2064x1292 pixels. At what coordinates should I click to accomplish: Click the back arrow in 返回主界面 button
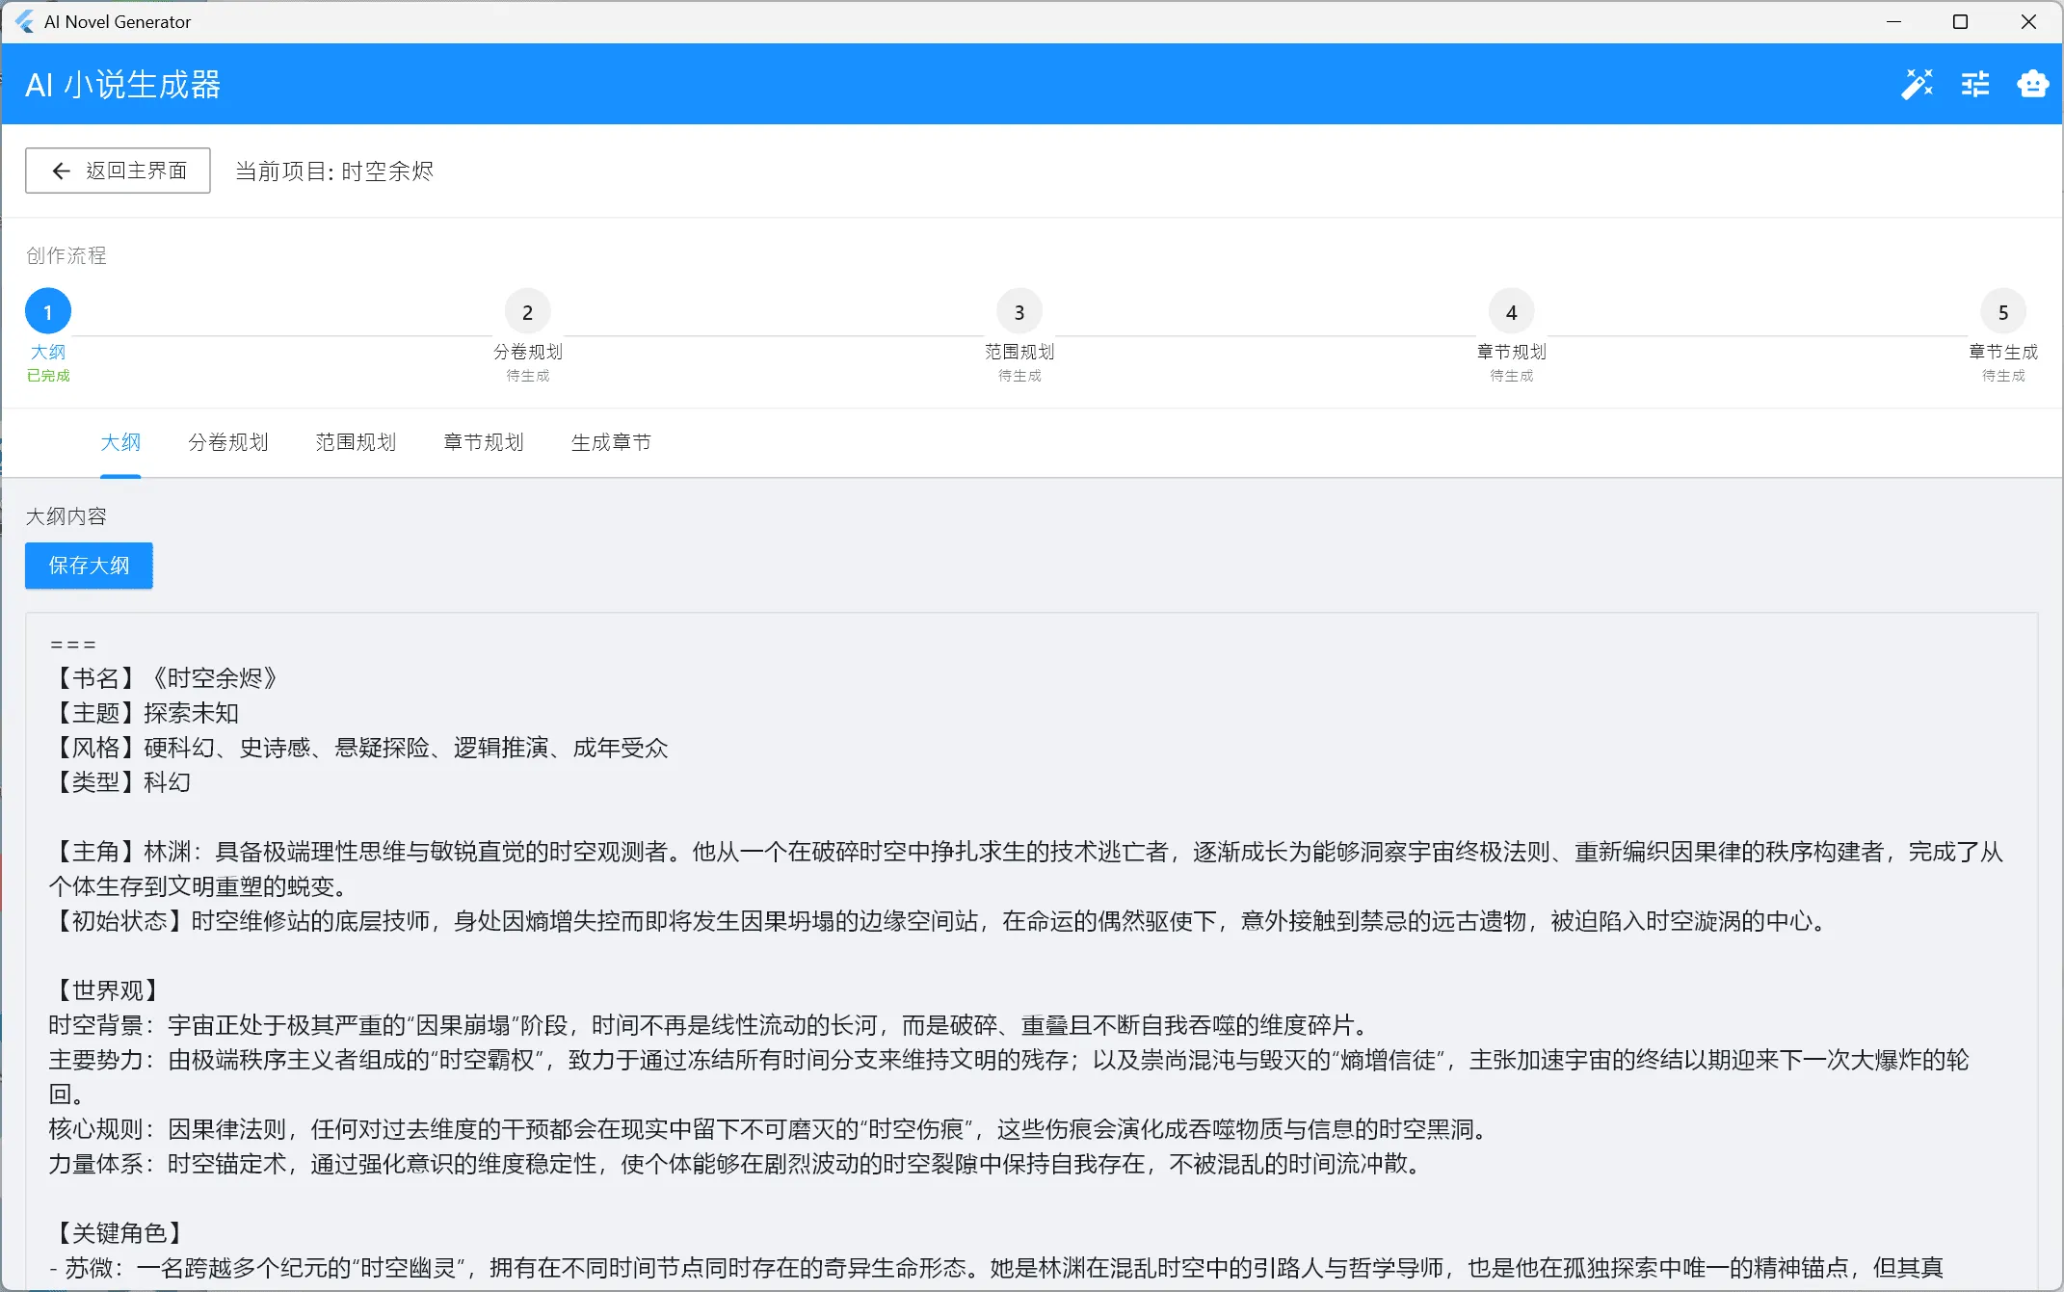[61, 171]
